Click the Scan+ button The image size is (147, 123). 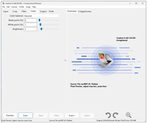coord(72,115)
